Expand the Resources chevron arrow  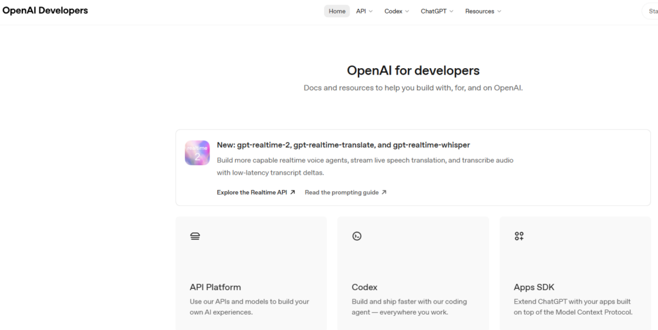(499, 12)
